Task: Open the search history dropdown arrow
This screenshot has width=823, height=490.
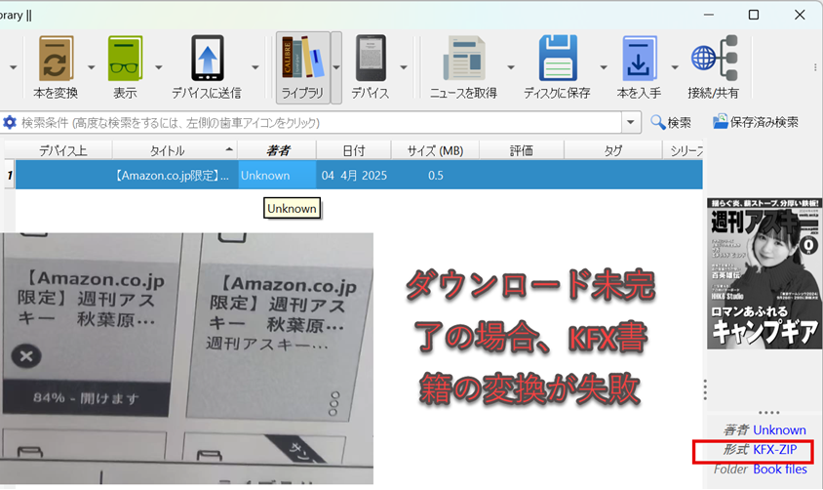Action: coord(631,122)
